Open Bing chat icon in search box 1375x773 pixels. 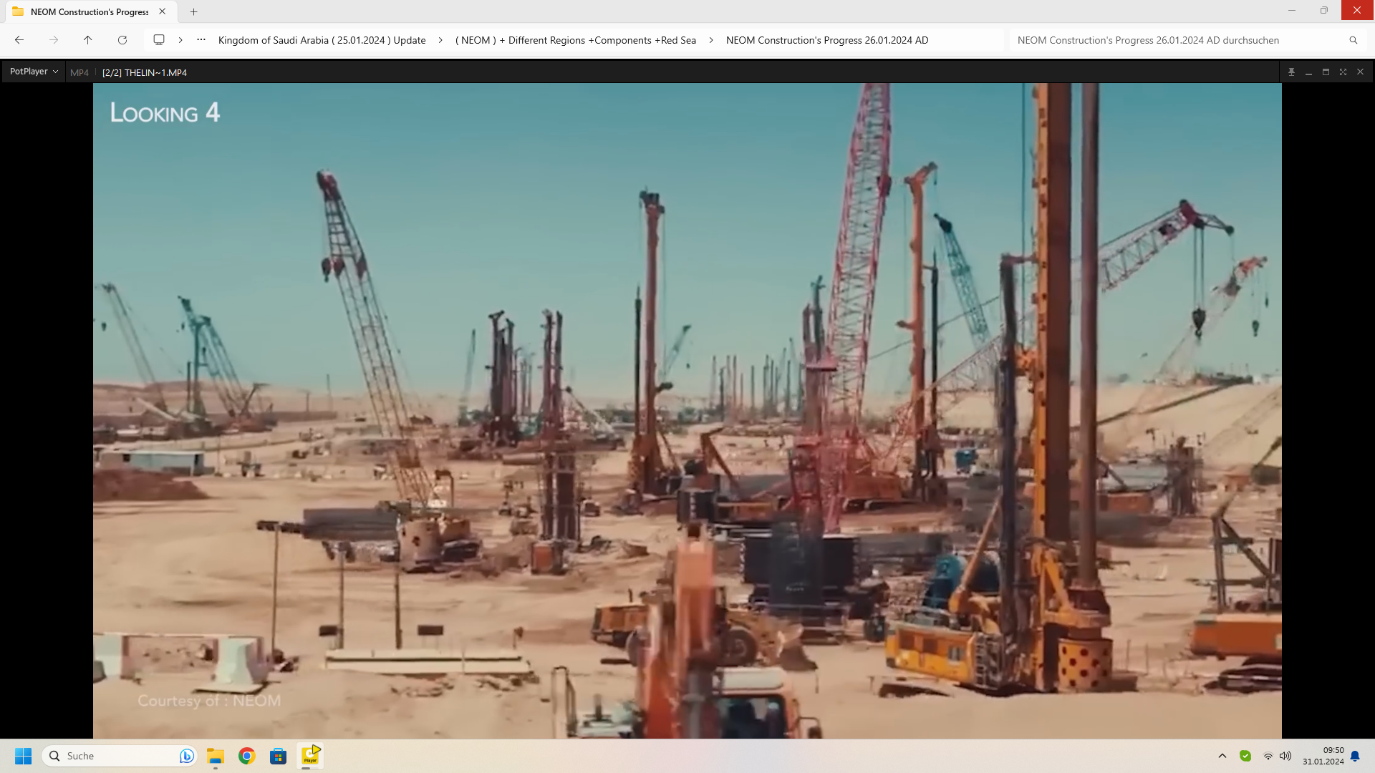point(186,756)
